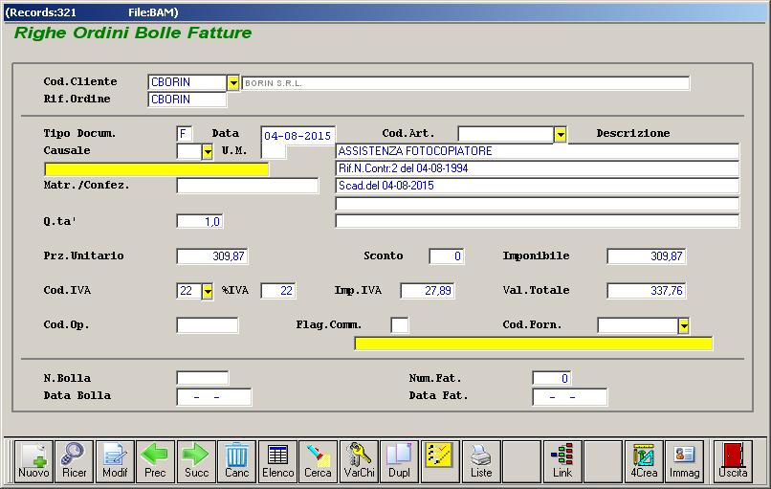Click the Cod.Art. combo box field
Screen dimensions: 771x489
coord(506,134)
